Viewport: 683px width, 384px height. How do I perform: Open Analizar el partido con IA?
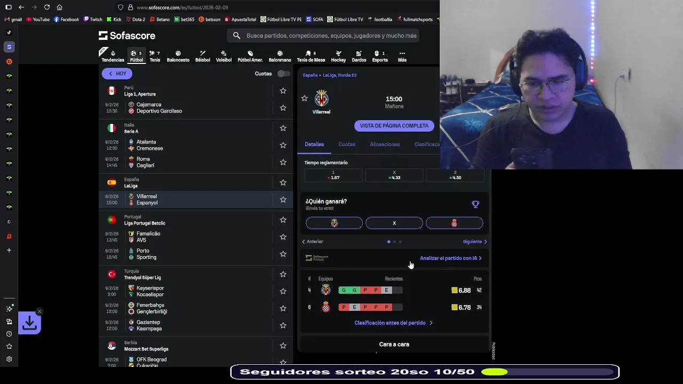click(x=451, y=258)
